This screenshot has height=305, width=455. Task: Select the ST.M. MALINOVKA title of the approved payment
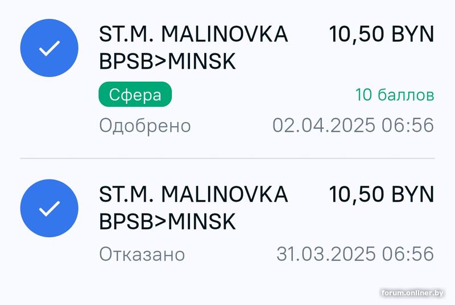pos(193,35)
